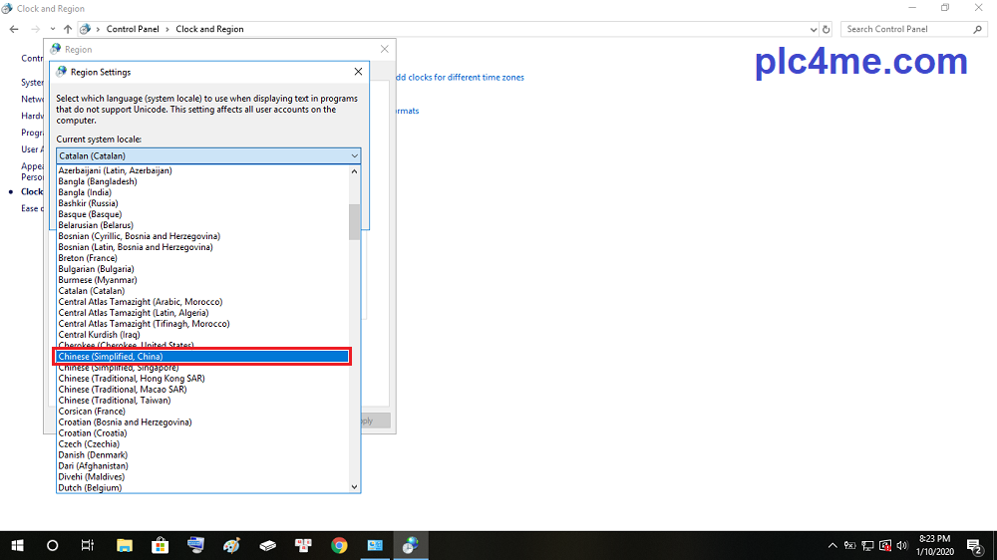Launch Microsoft Store from the taskbar

160,545
